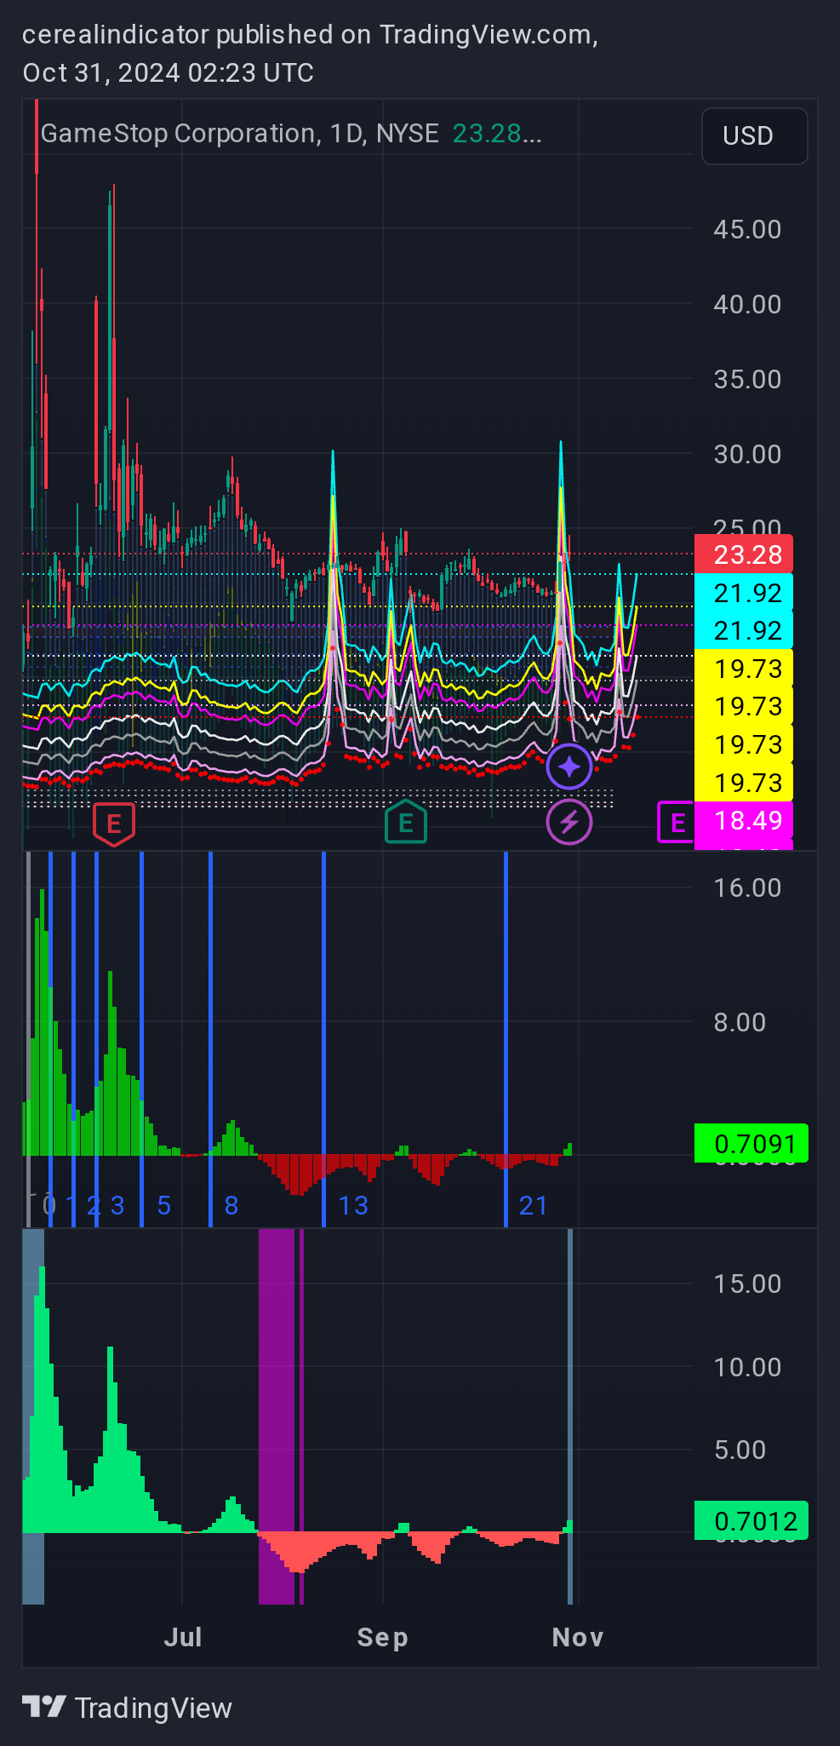Screen dimensions: 840x1746
Task: Click the Fibonacci time marker labeled 3
Action: [117, 1205]
